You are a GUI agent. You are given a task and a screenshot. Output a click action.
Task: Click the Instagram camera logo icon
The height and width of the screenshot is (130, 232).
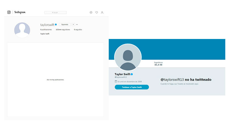(x=9, y=12)
